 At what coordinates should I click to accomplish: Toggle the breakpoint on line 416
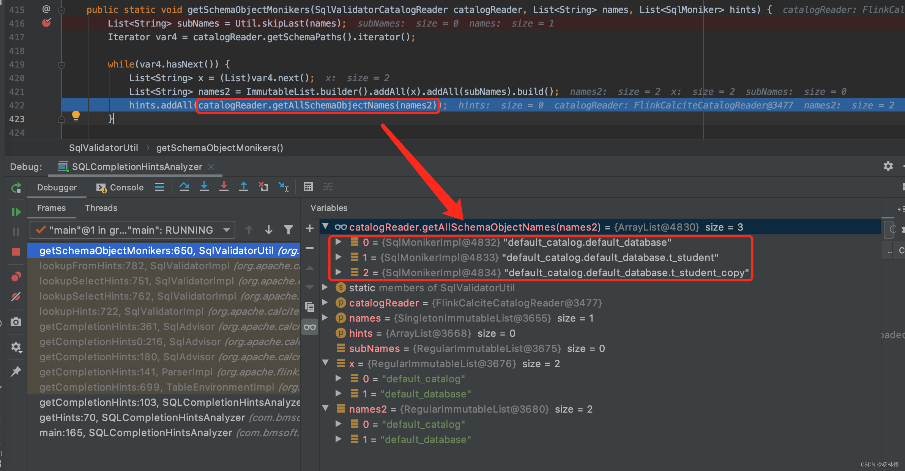(x=46, y=23)
